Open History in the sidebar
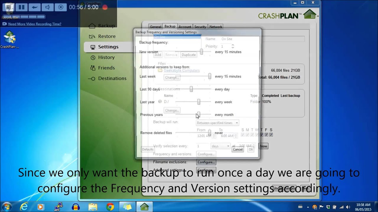Screen dimensions: 378x212 pos(102,57)
